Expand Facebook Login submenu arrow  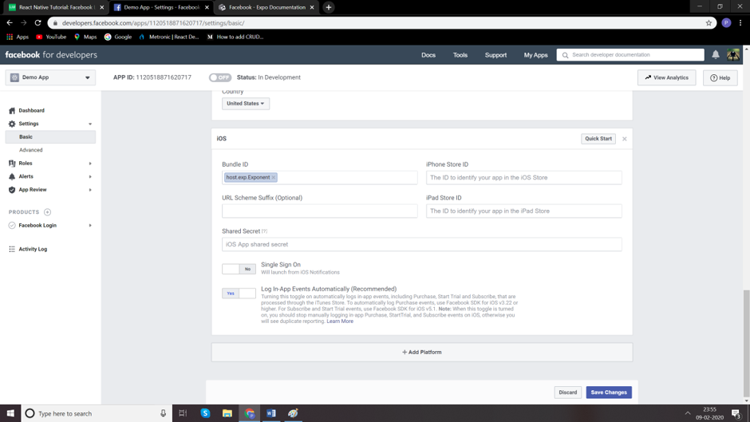tap(90, 225)
